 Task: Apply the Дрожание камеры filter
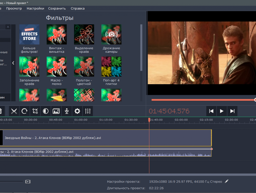pos(111,34)
